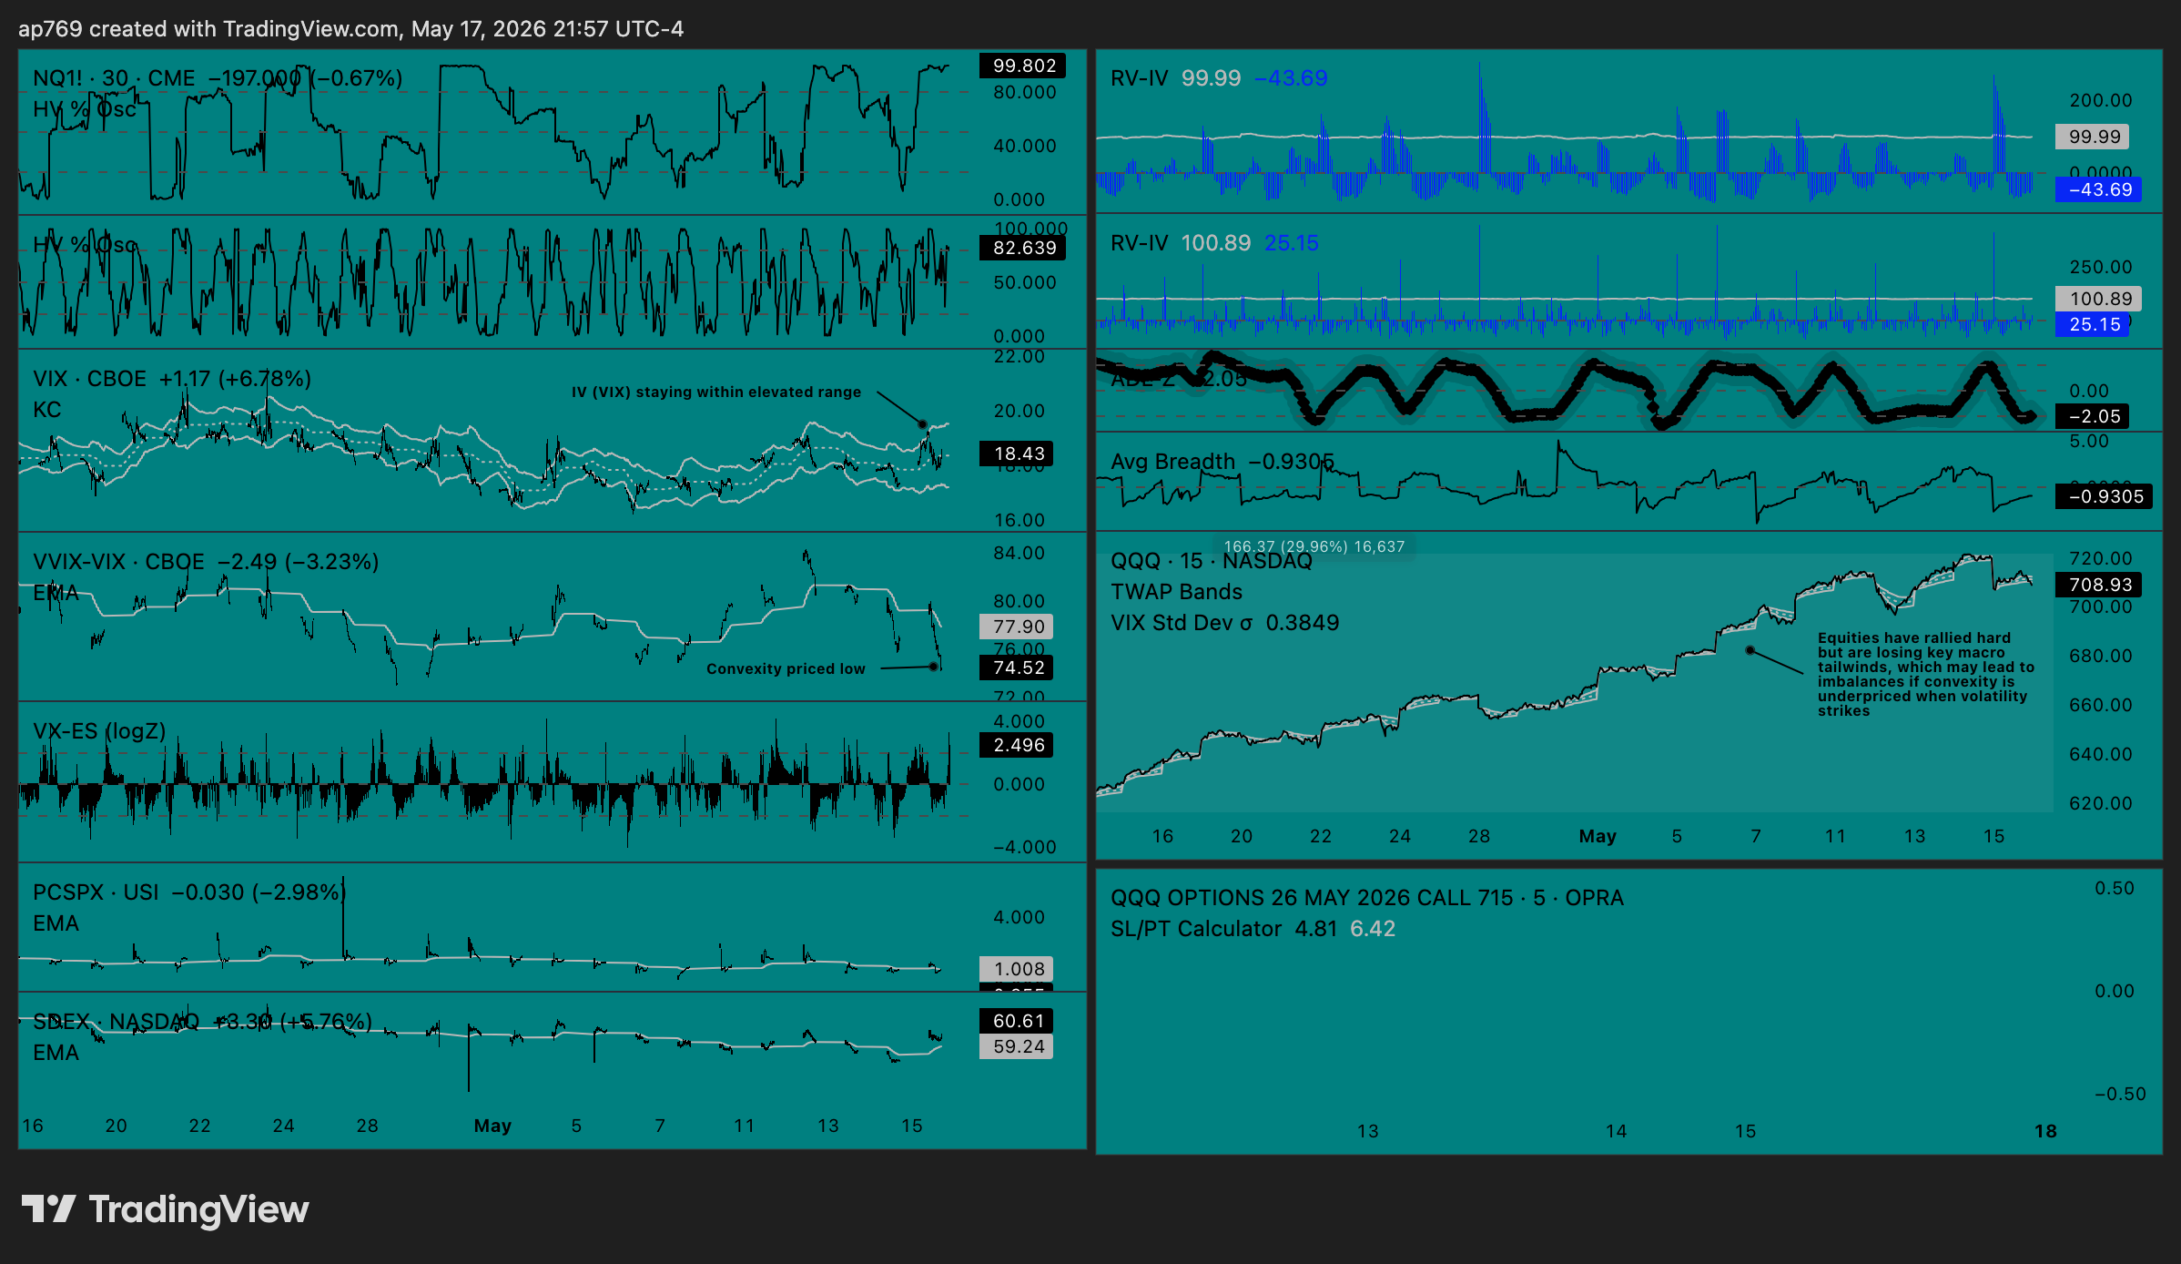Select the 'Convexity priced low' annotation
The width and height of the screenshot is (2181, 1264).
(x=786, y=668)
